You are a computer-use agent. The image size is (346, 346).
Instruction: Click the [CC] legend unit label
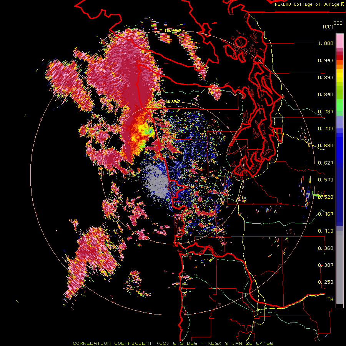[328, 27]
